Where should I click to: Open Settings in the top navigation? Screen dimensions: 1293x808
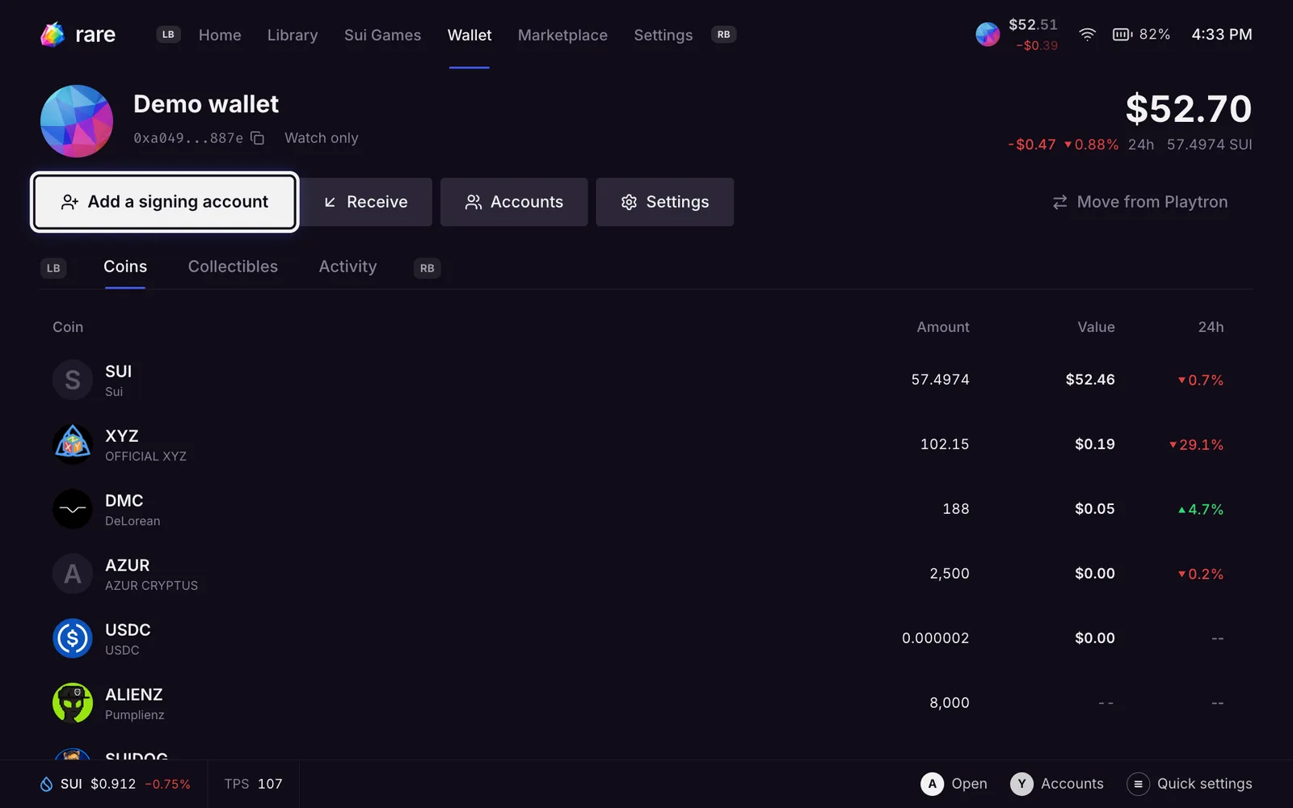663,36
